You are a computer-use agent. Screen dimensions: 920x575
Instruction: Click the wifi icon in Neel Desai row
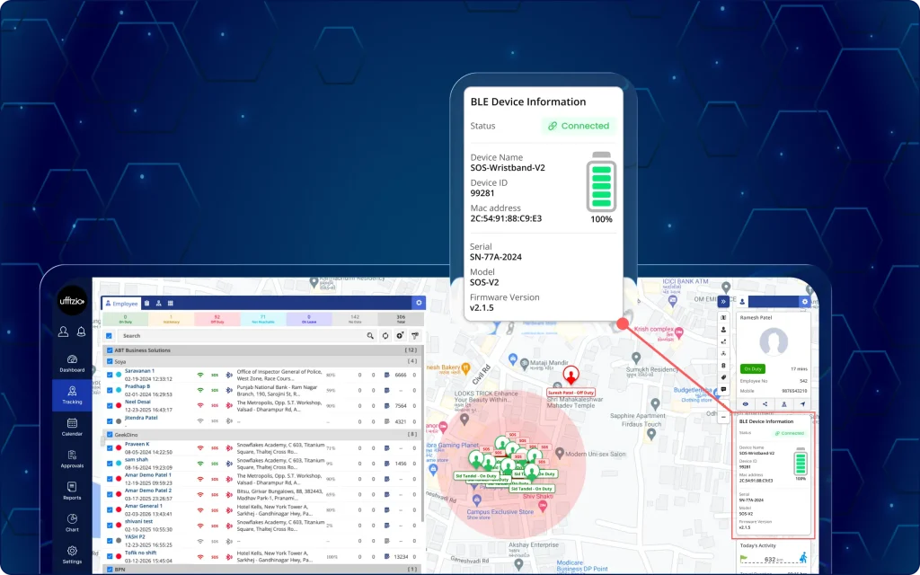click(x=200, y=405)
